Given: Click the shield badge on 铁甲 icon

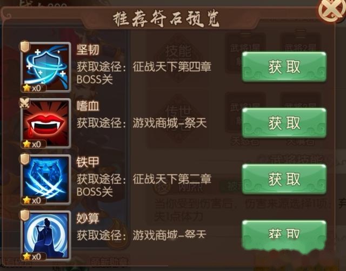Looking at the screenshot, I should (x=25, y=159).
